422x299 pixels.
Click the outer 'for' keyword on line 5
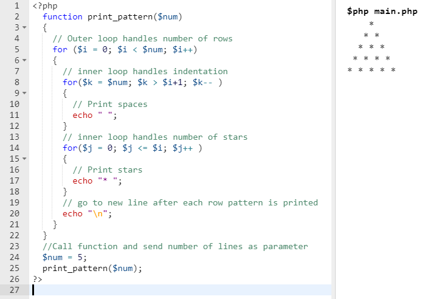pyautogui.click(x=60, y=49)
